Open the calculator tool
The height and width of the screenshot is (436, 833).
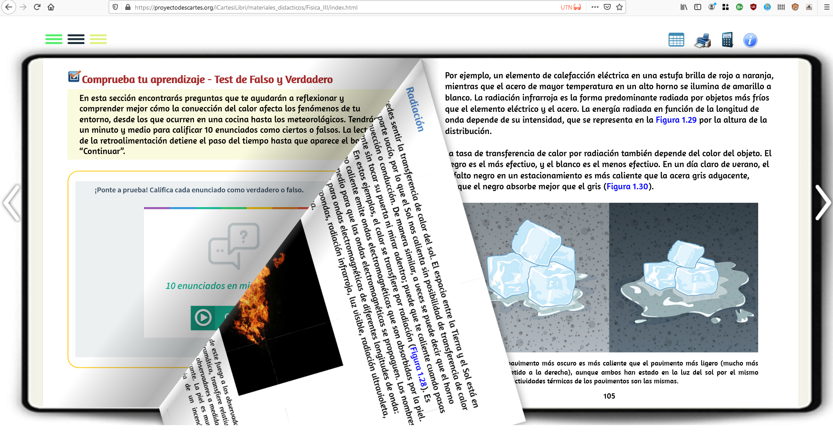pyautogui.click(x=727, y=40)
